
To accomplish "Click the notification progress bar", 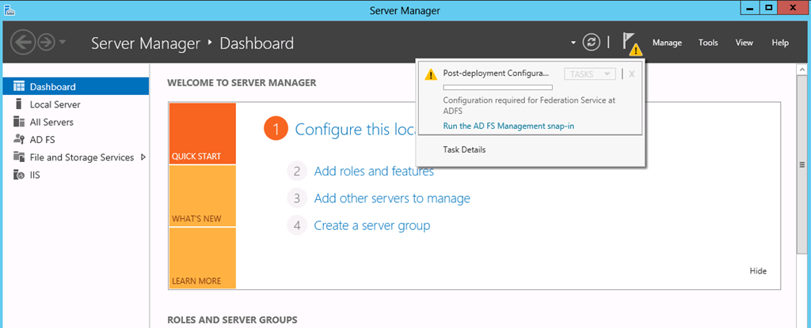I will pos(497,87).
